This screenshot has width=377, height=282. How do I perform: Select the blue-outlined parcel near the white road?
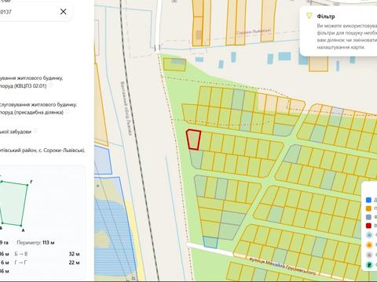[x=210, y=242]
